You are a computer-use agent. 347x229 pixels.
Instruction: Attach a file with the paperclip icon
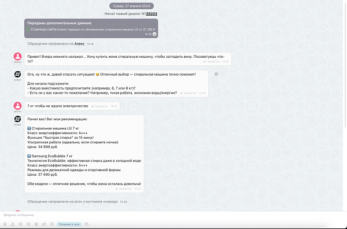coord(5,224)
